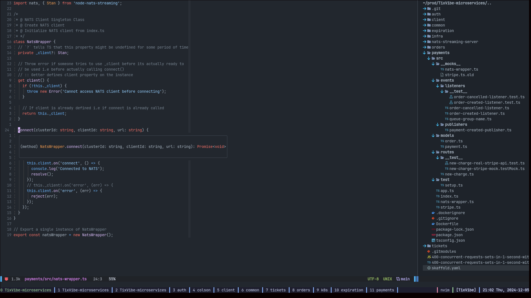The image size is (531, 298).
Task: Open payment-created-publisher.ts file
Action: [480, 130]
